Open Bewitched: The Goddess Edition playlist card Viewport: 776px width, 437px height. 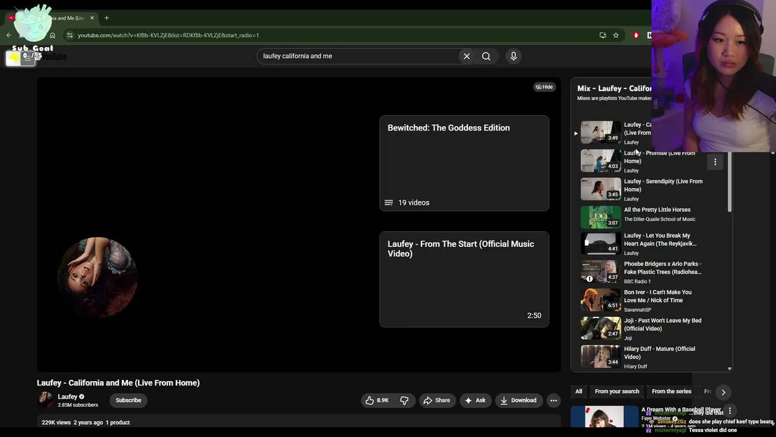point(464,163)
